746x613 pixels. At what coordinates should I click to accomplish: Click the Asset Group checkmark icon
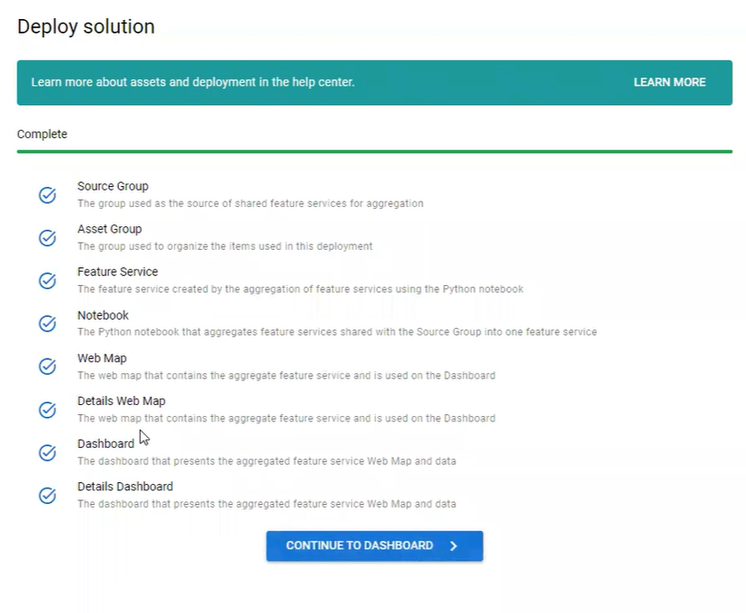tap(47, 238)
